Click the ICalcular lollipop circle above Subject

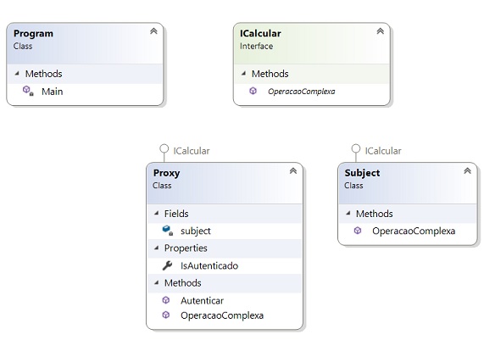356,148
